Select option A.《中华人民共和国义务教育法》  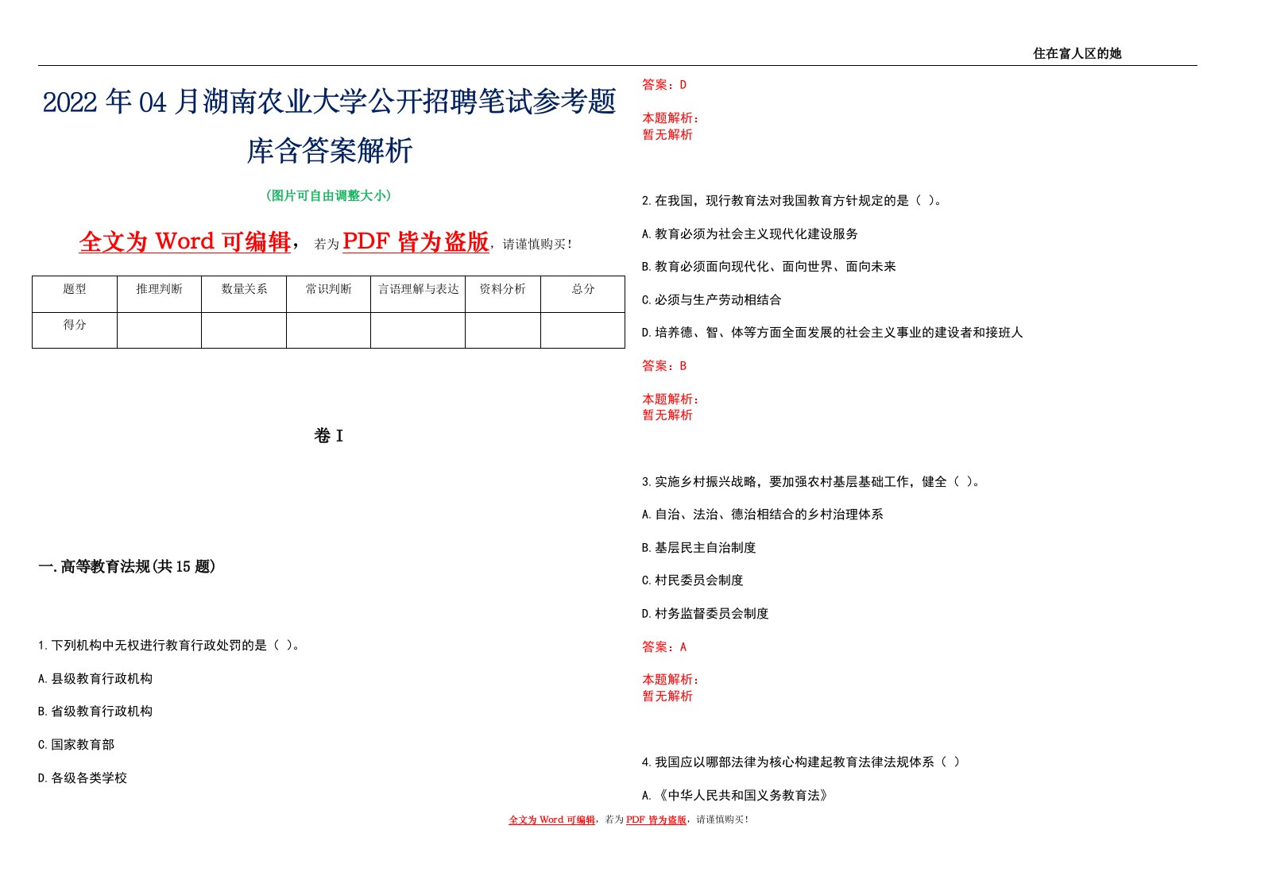tap(736, 796)
